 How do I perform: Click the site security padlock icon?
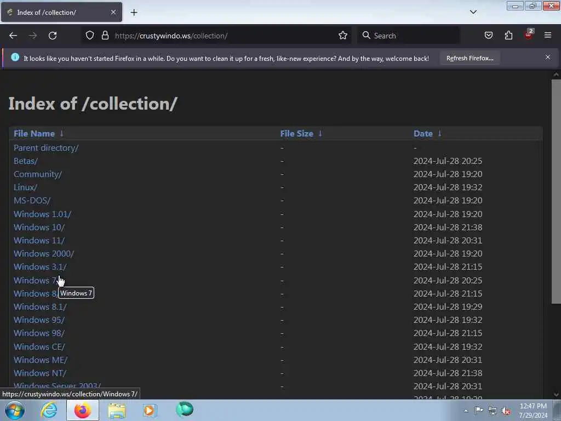tap(105, 36)
